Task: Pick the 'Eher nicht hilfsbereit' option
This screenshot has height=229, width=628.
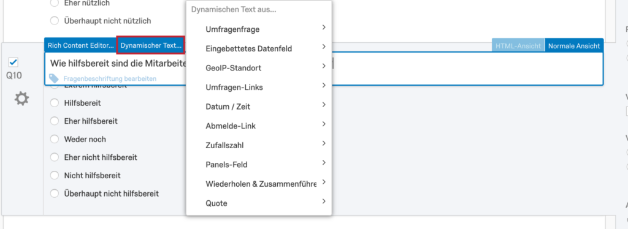Action: [55, 157]
